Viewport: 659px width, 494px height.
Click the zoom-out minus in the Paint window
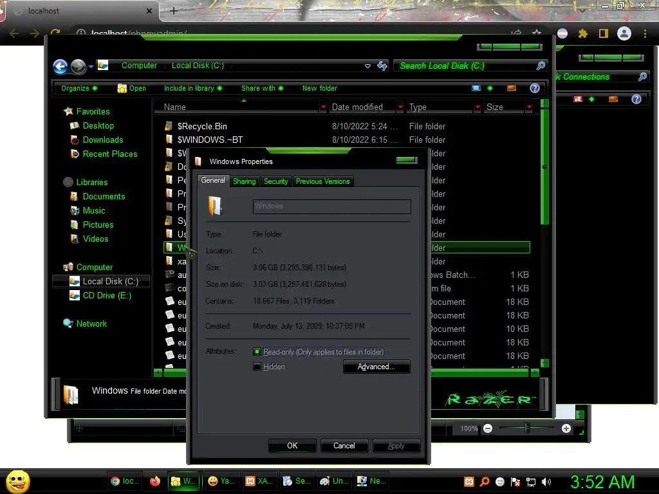click(488, 428)
